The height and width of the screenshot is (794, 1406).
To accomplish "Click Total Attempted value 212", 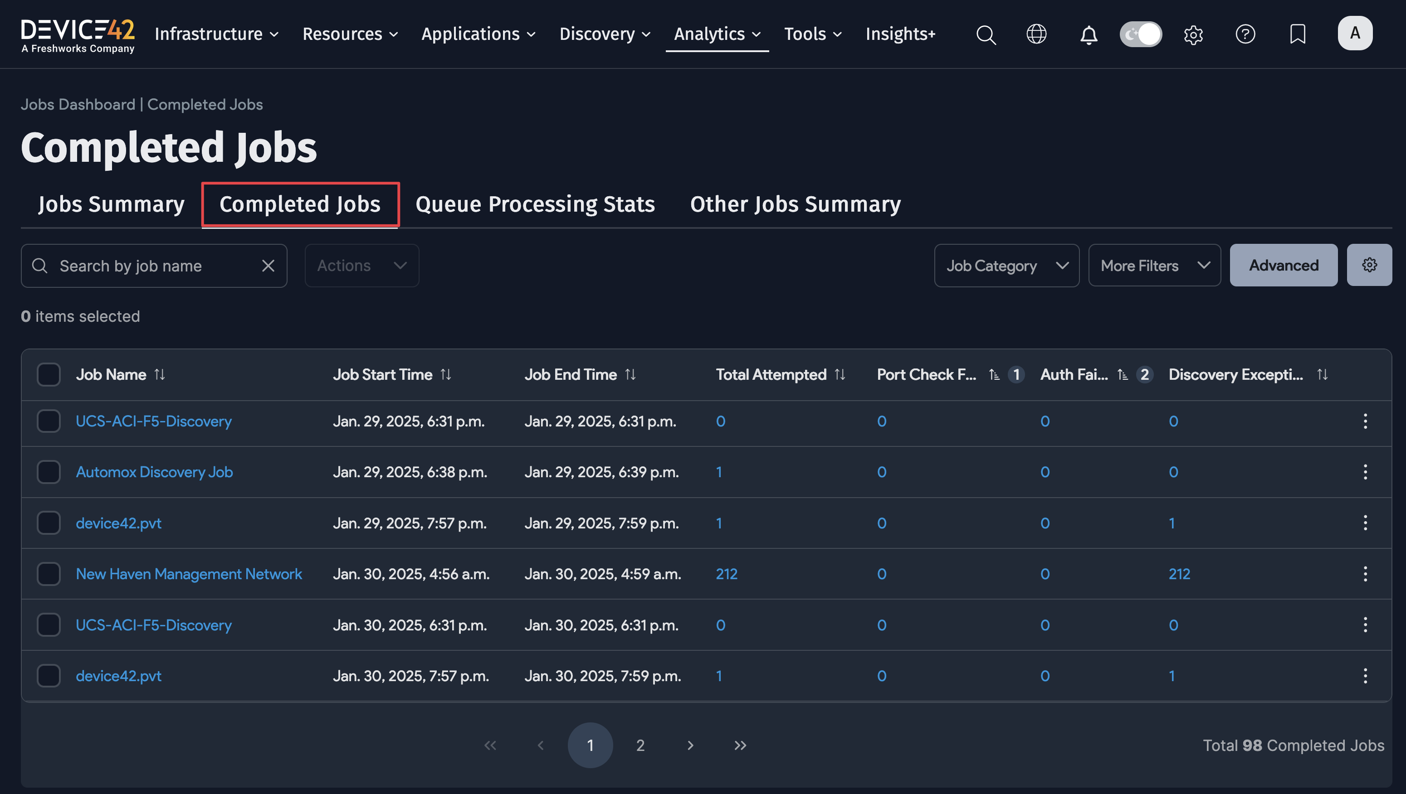I will coord(727,574).
